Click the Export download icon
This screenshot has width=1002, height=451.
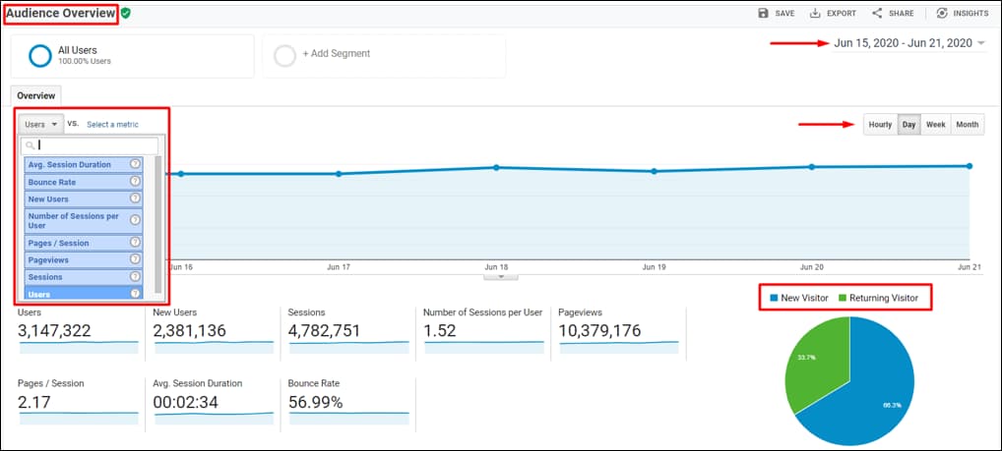tap(815, 13)
